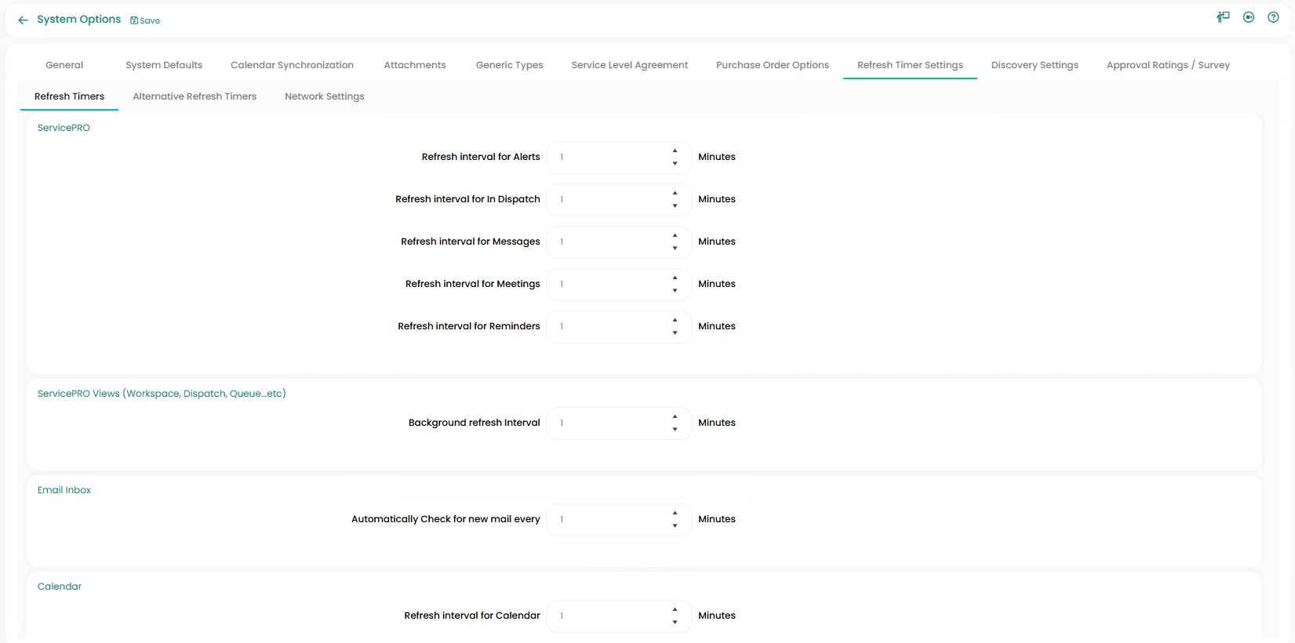Decrease the In Dispatch refresh interval
This screenshot has height=643, width=1295.
(x=675, y=206)
